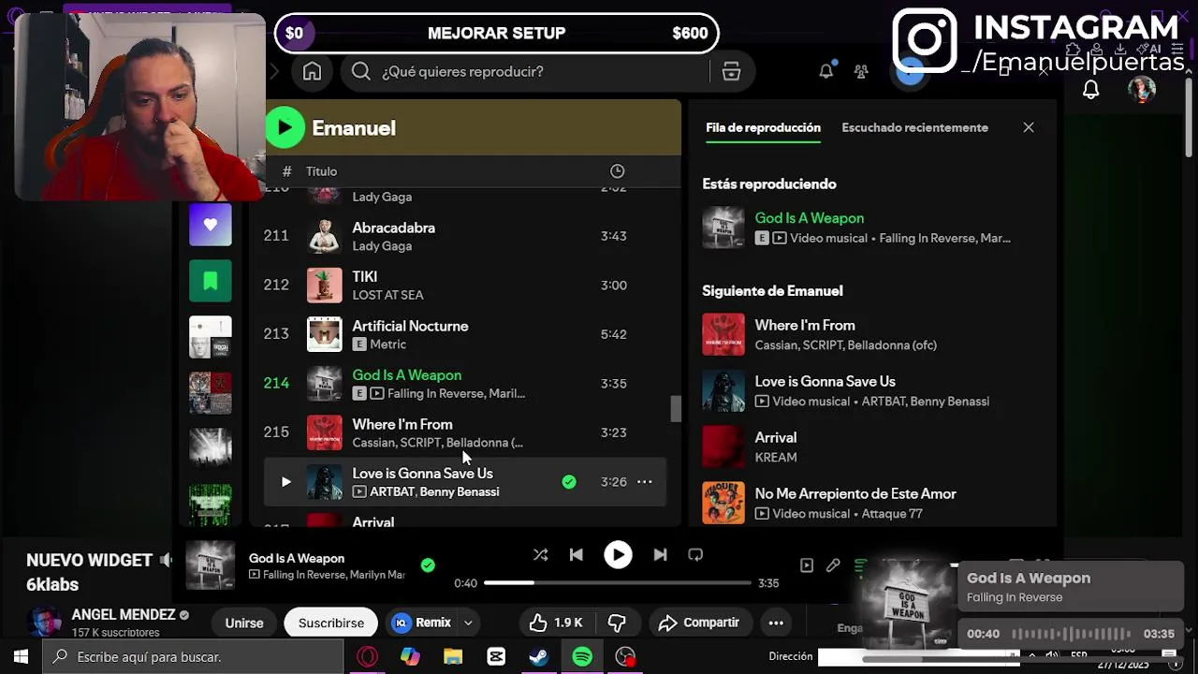Switch to Escuchado recientemente tab
This screenshot has height=674, width=1198.
[914, 127]
